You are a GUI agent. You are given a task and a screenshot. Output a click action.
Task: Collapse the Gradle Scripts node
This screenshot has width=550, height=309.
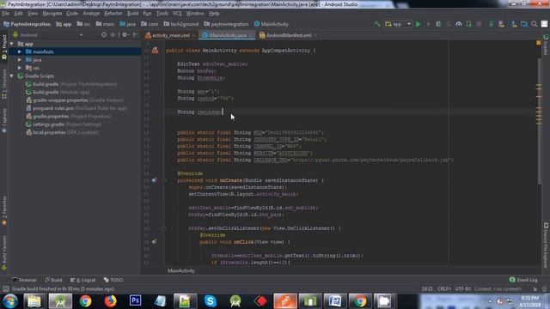(12, 76)
